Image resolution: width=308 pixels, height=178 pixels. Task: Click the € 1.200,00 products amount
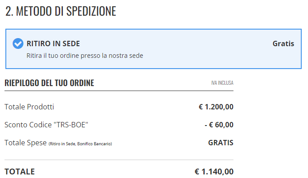click(x=216, y=107)
